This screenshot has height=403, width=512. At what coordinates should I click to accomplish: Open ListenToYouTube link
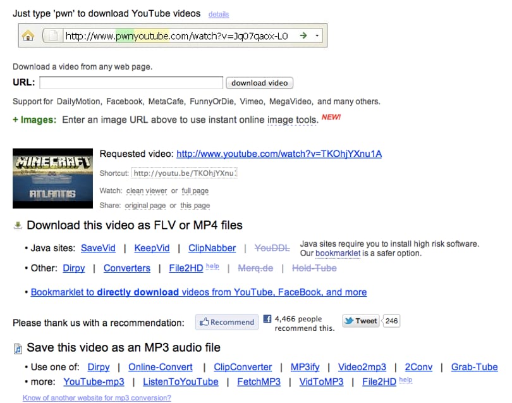pos(181,381)
